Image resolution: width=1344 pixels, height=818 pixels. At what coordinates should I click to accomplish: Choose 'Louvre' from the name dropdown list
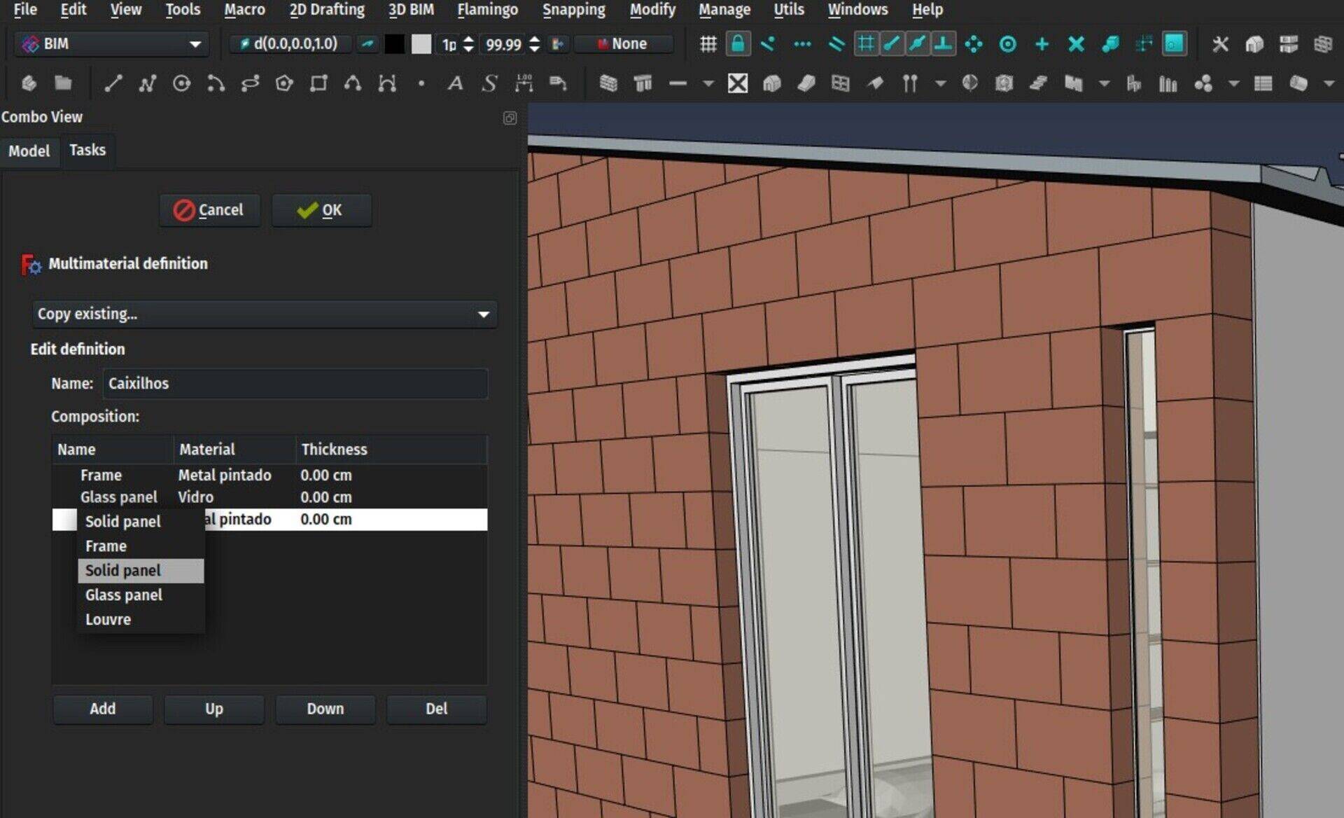click(x=141, y=619)
